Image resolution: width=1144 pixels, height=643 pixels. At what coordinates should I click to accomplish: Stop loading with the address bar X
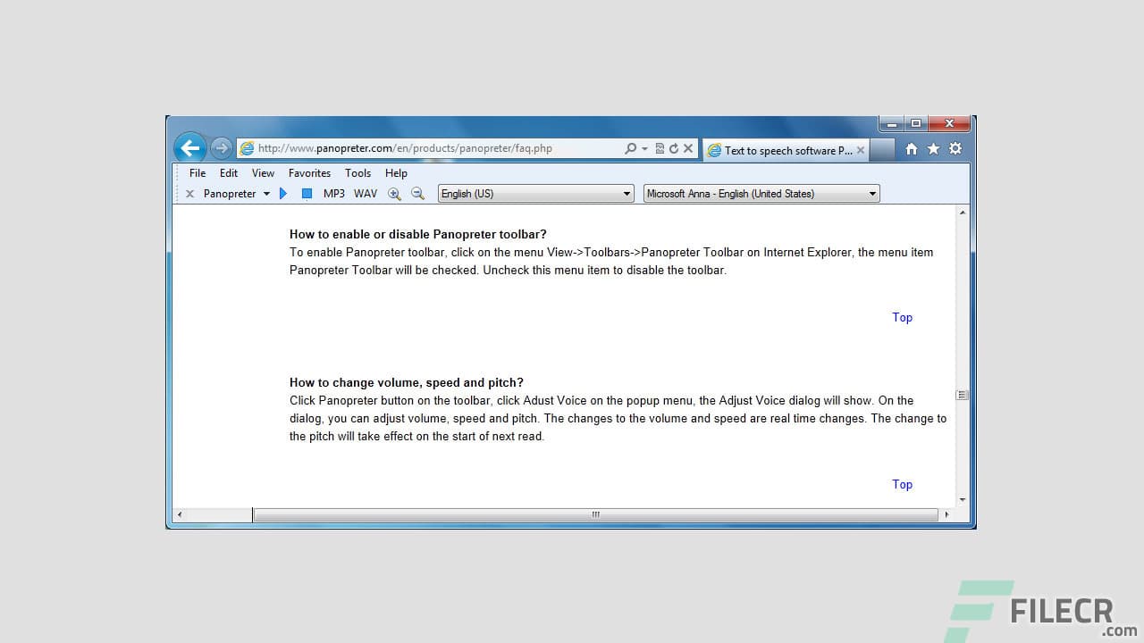pos(688,148)
